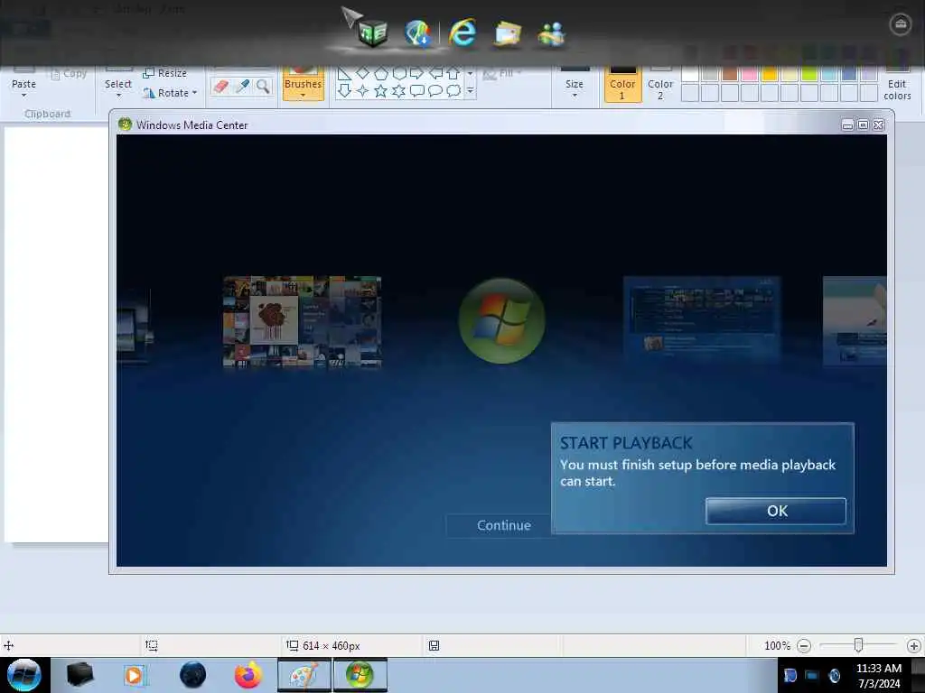Open Windows Media Player from the taskbar
The image size is (925, 693).
pyautogui.click(x=135, y=675)
